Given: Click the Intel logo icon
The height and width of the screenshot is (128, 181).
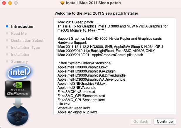Looking at the screenshot, I should pyautogui.click(x=19, y=72).
